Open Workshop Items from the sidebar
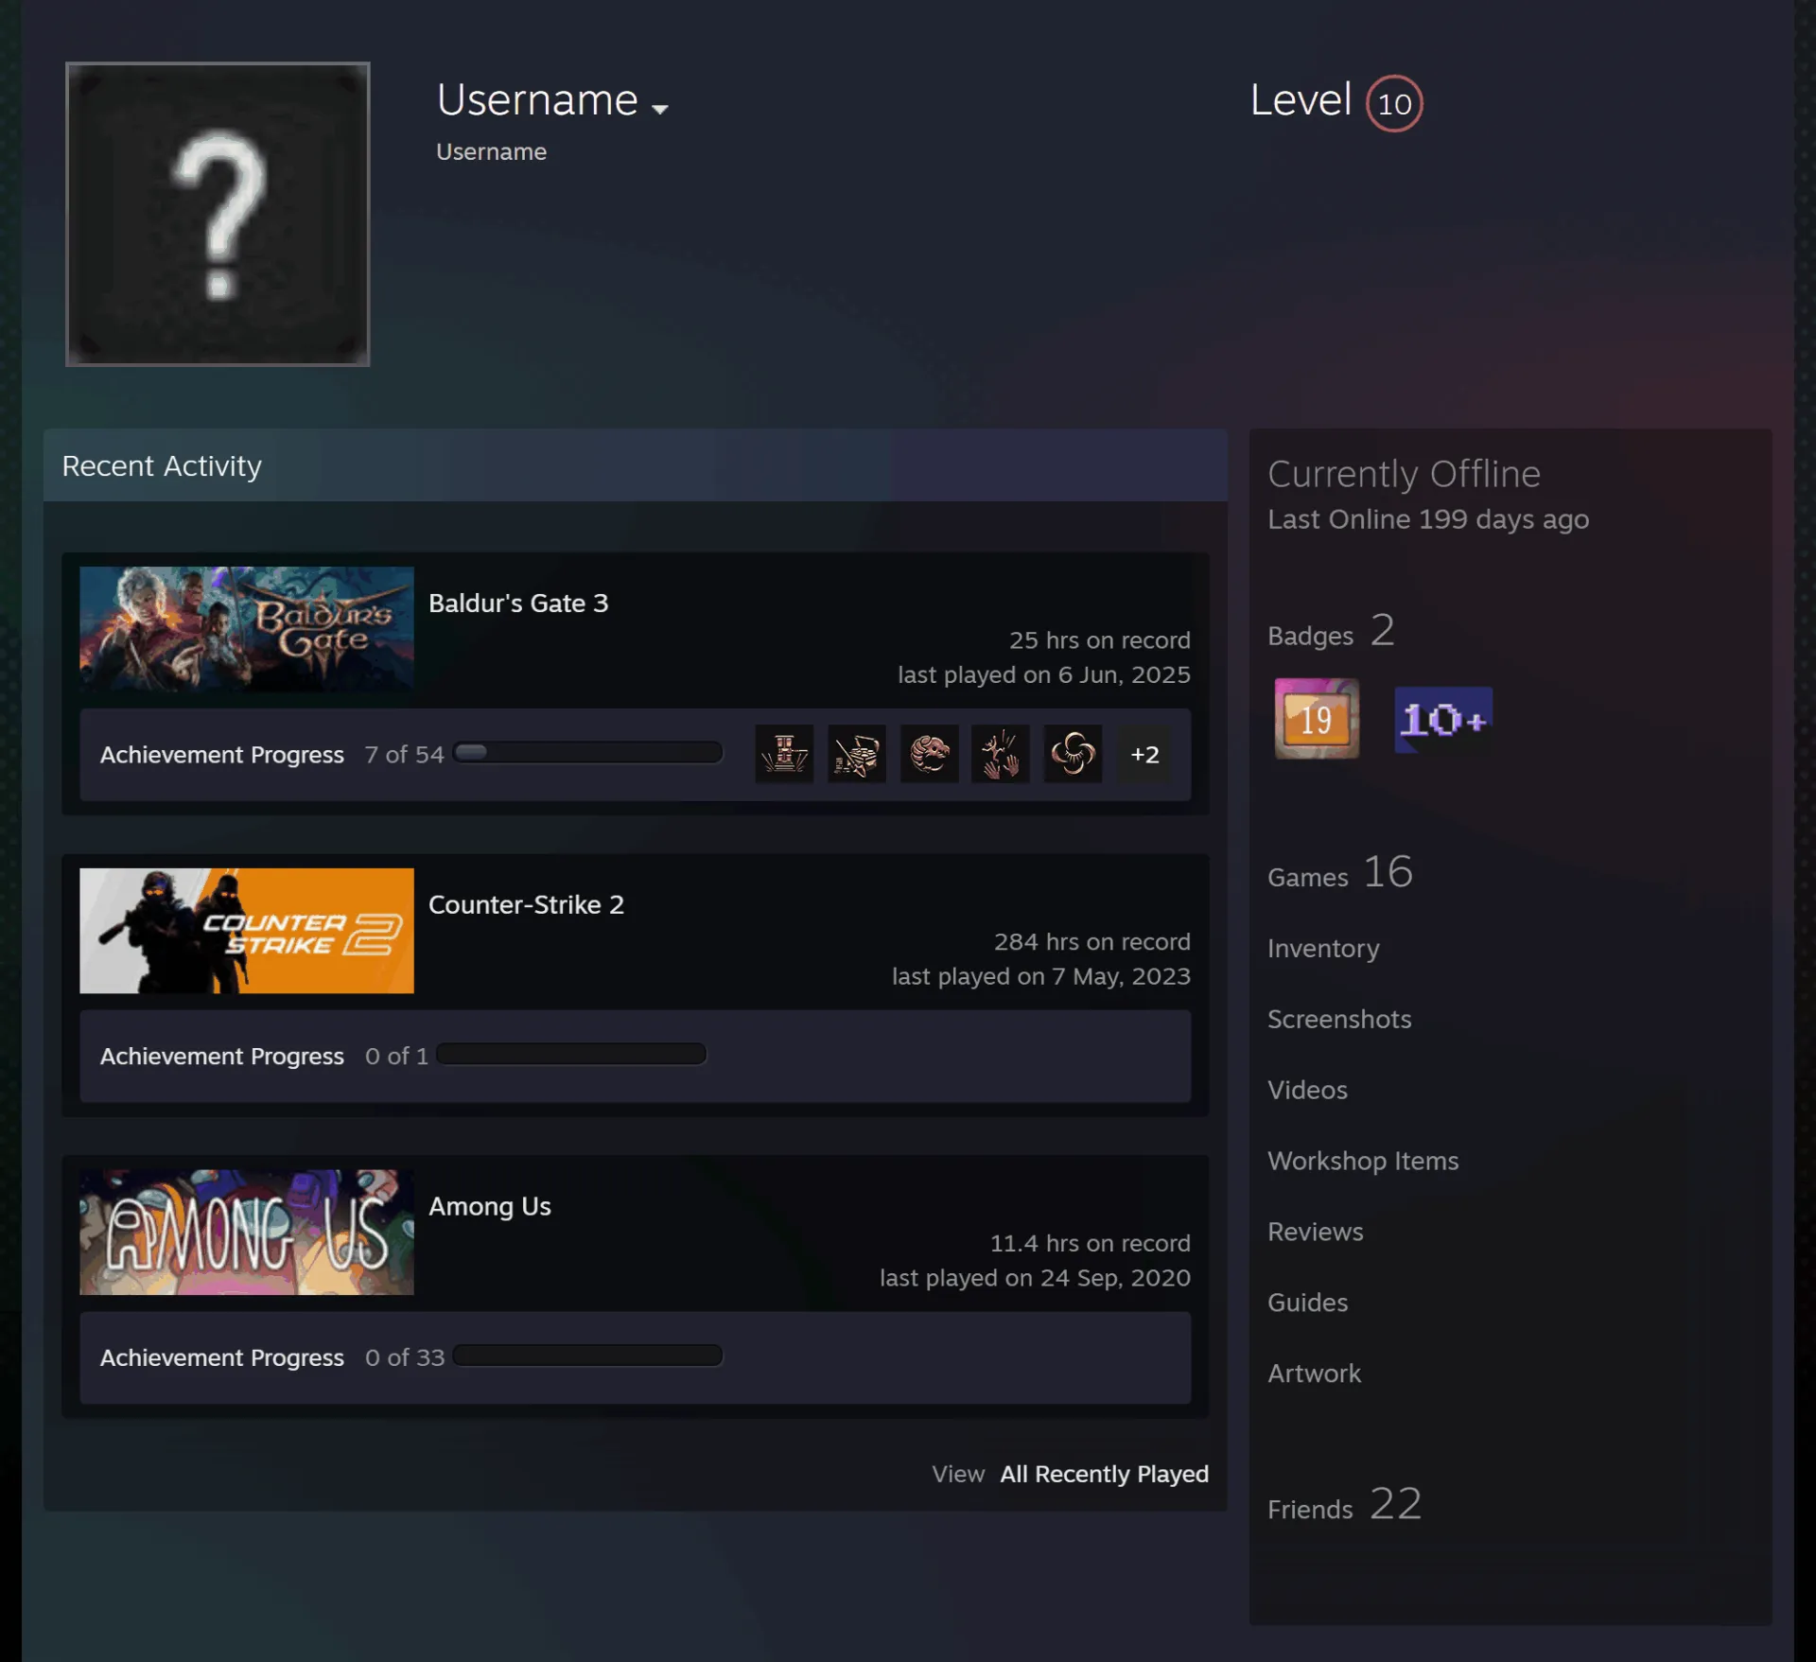The height and width of the screenshot is (1662, 1816). click(x=1363, y=1161)
